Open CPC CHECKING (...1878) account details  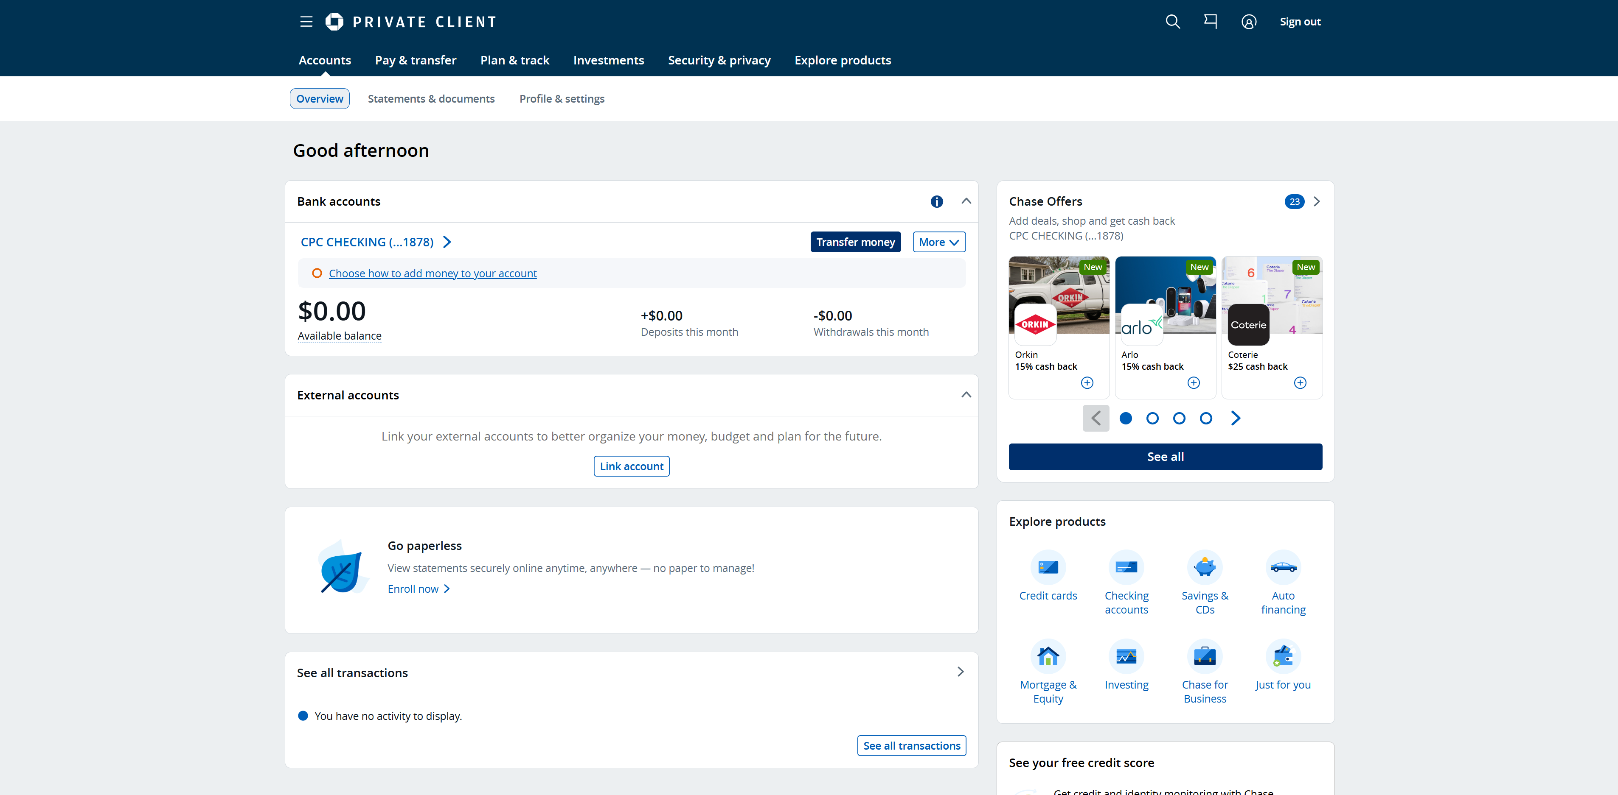tap(376, 242)
